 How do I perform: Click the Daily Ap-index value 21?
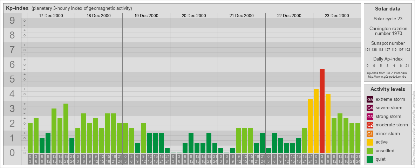408,66
